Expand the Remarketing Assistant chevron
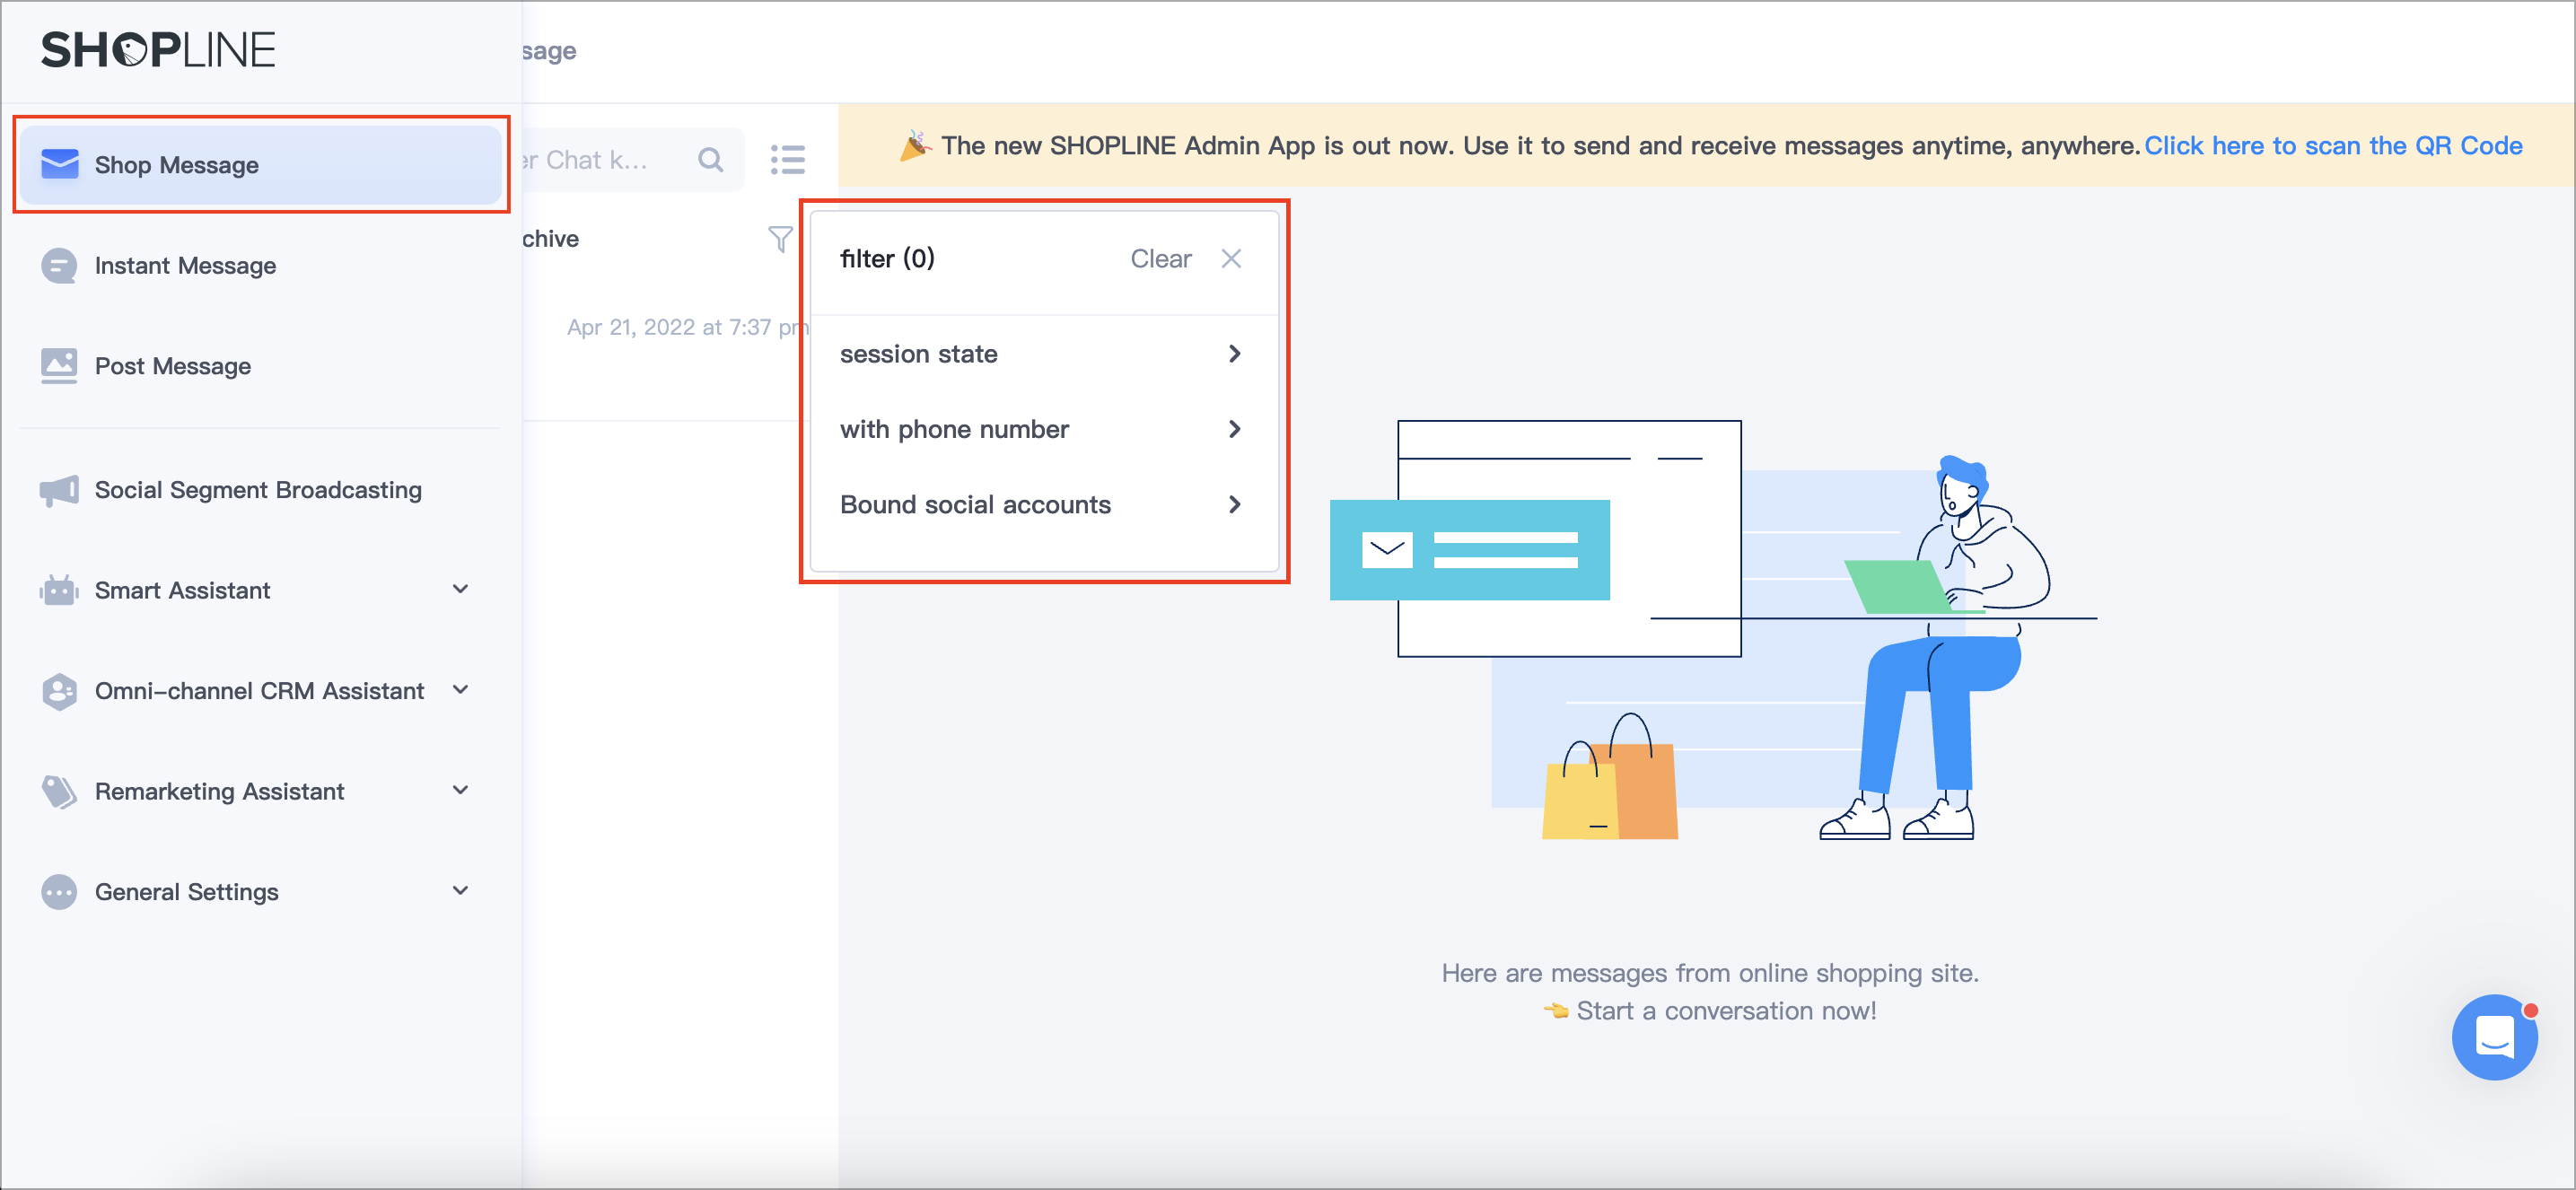2576x1190 pixels. (460, 790)
